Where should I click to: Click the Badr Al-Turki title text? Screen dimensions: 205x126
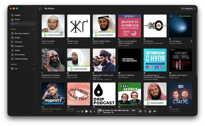click(72, 75)
